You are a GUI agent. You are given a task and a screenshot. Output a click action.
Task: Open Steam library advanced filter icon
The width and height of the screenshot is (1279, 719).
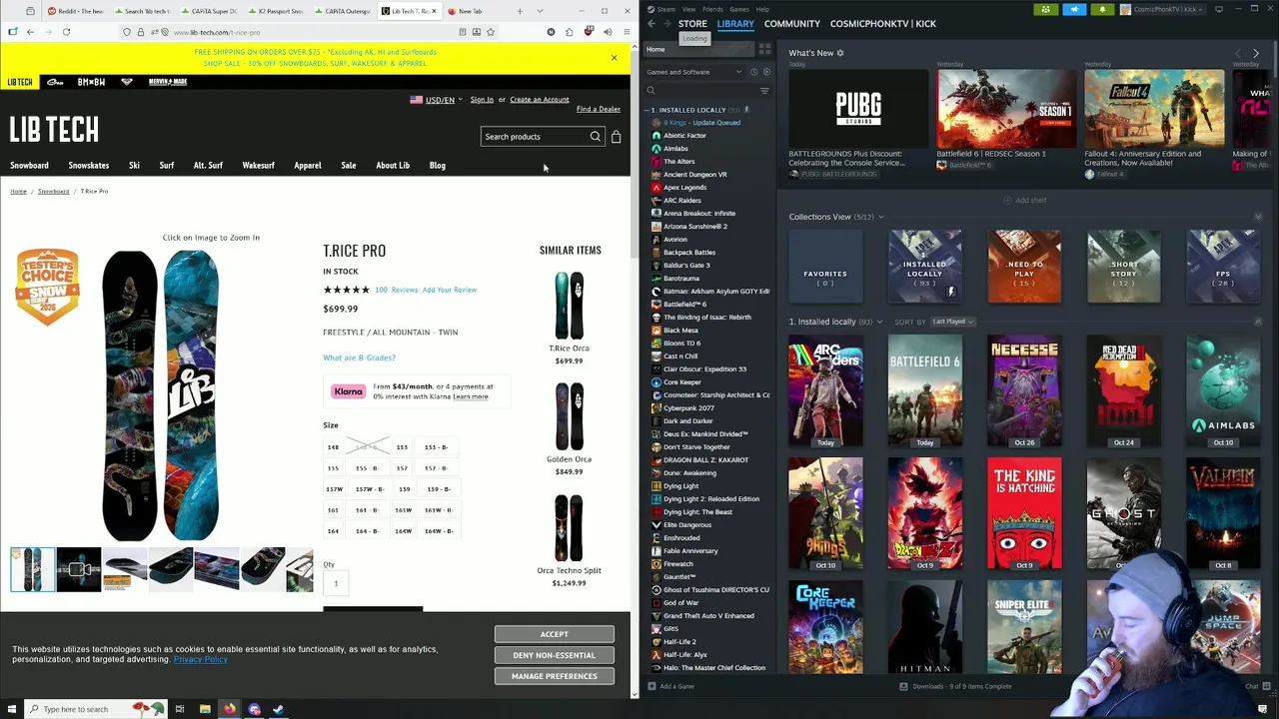[x=764, y=91]
